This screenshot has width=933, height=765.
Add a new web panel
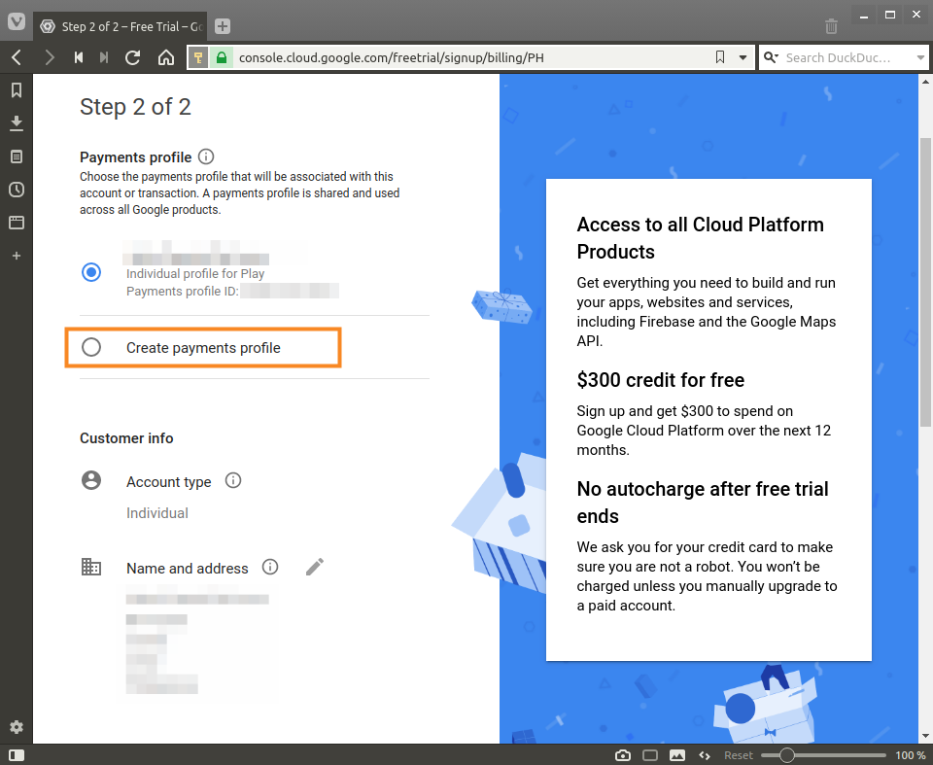click(x=17, y=256)
